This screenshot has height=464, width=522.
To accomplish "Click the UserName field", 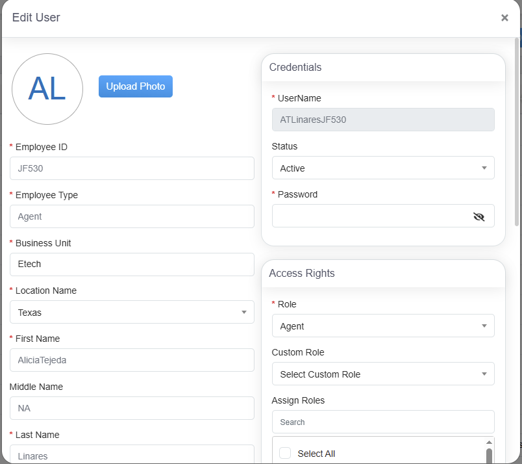I will click(382, 120).
